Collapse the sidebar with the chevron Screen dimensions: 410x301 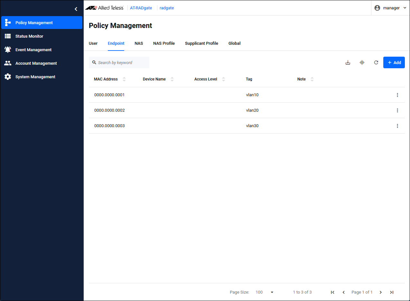[76, 9]
